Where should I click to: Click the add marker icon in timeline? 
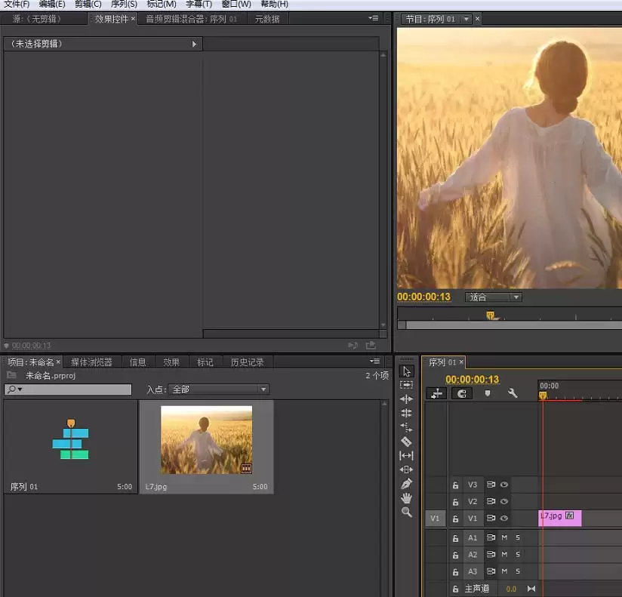pos(488,393)
